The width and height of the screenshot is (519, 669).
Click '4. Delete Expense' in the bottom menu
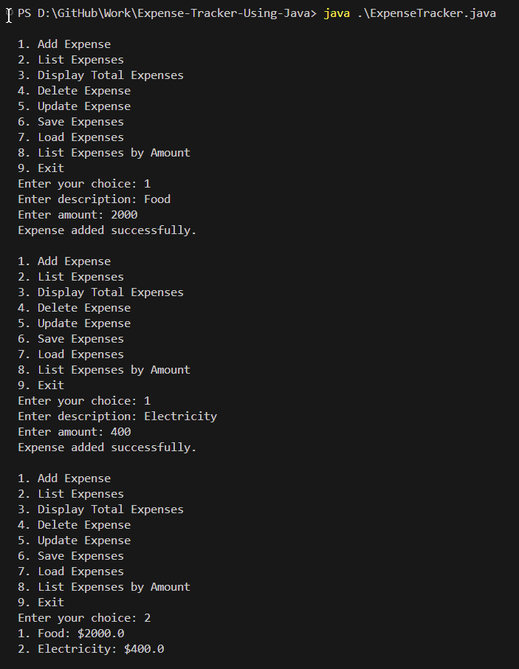click(74, 525)
